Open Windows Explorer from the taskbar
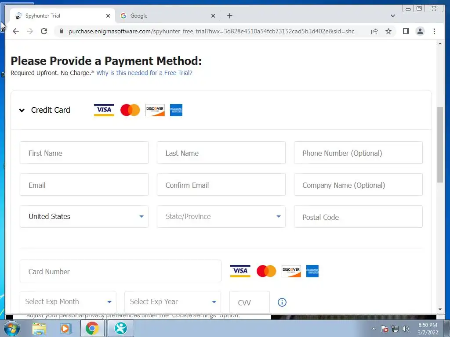This screenshot has height=337, width=450. click(39, 329)
